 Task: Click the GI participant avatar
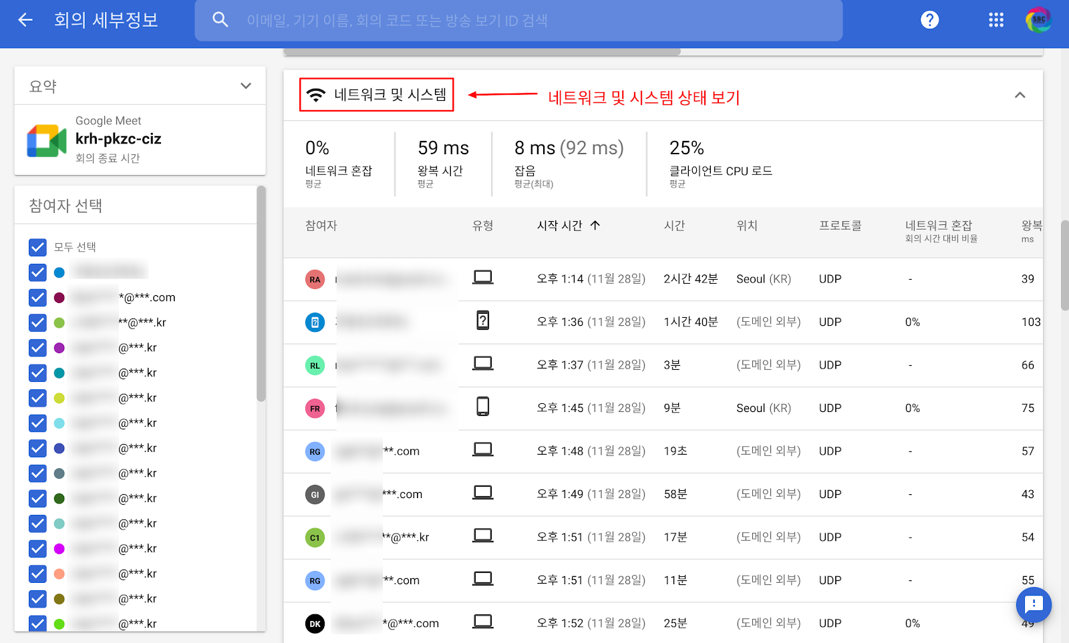point(315,495)
